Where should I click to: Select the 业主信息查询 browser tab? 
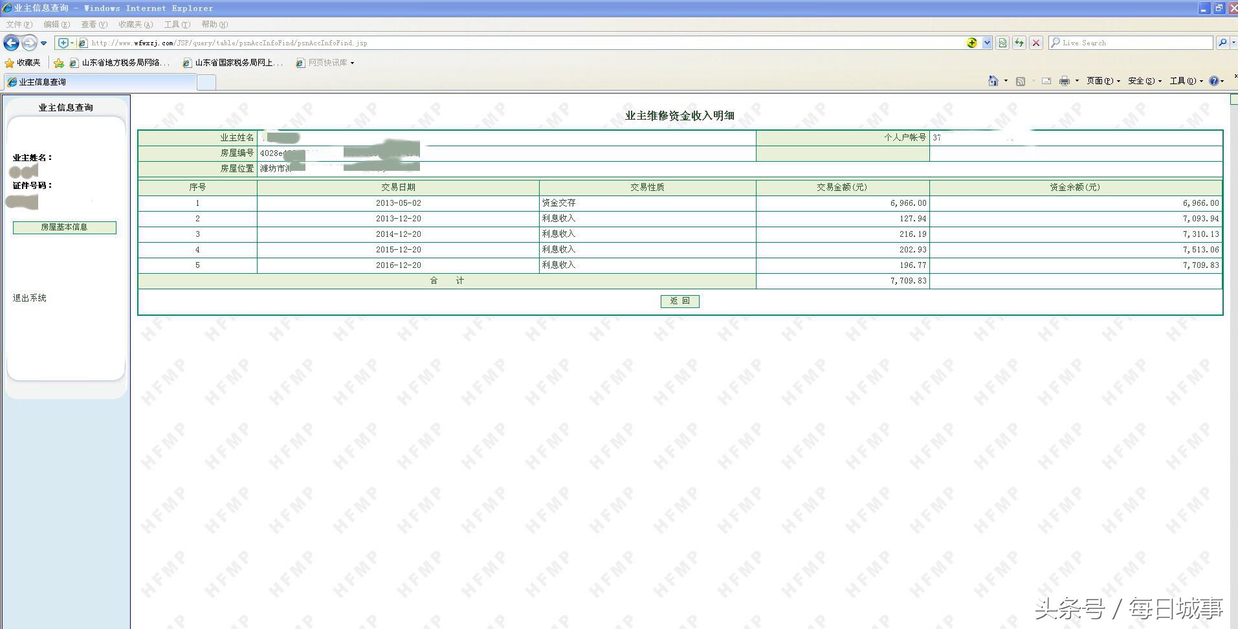pos(100,82)
